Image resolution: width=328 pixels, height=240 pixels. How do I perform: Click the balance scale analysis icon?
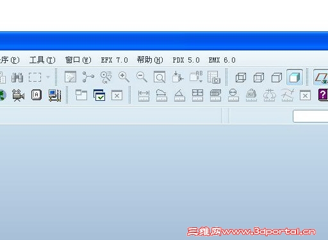[x=270, y=95]
